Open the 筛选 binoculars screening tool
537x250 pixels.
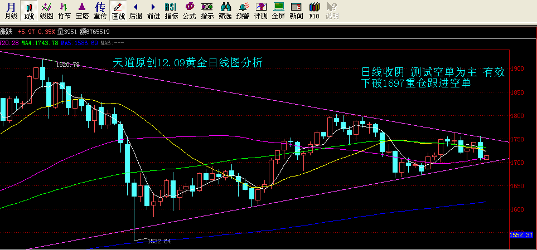225,11
